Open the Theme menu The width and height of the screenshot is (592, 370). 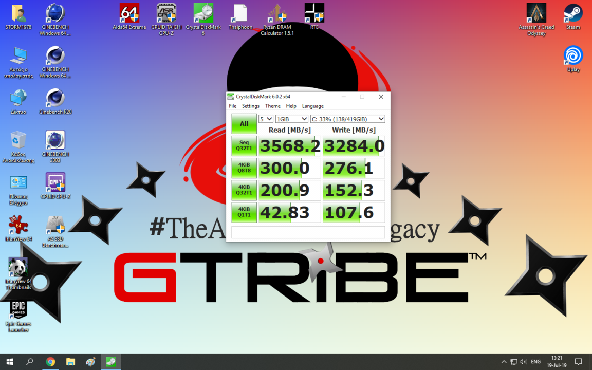click(x=272, y=106)
